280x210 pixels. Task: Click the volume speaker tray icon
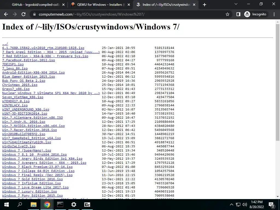click(245, 205)
